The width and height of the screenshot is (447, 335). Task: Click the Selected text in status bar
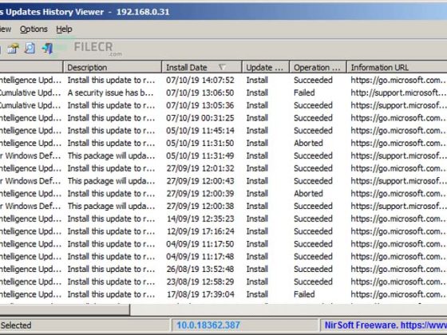tap(16, 325)
